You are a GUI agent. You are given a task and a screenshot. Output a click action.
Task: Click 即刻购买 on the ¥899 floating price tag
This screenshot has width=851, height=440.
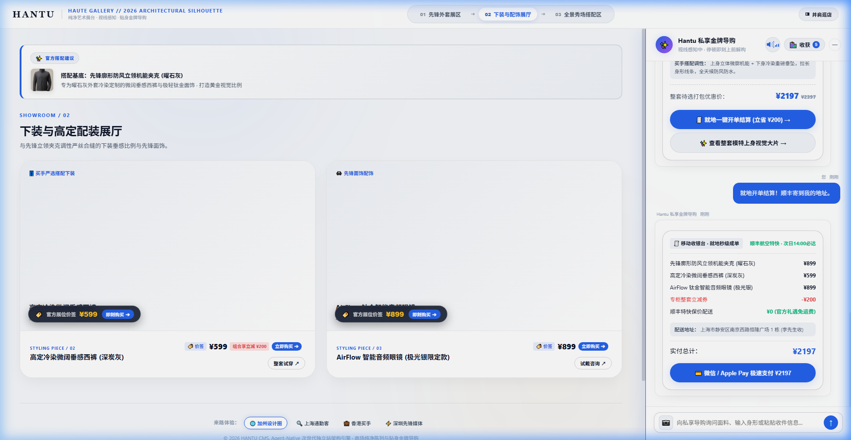425,314
